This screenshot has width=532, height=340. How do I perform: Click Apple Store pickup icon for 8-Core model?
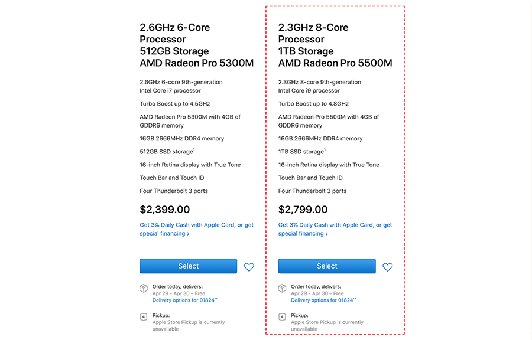coord(282,317)
